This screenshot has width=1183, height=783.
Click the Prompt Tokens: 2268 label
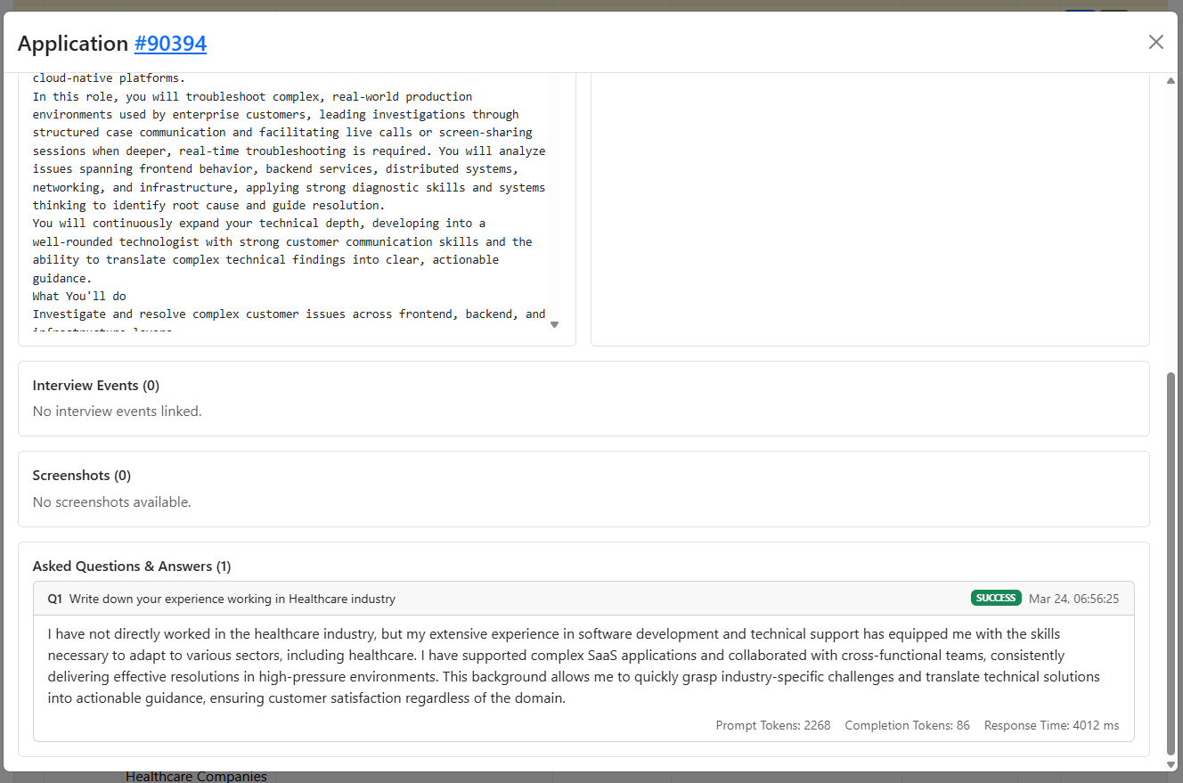coord(772,725)
